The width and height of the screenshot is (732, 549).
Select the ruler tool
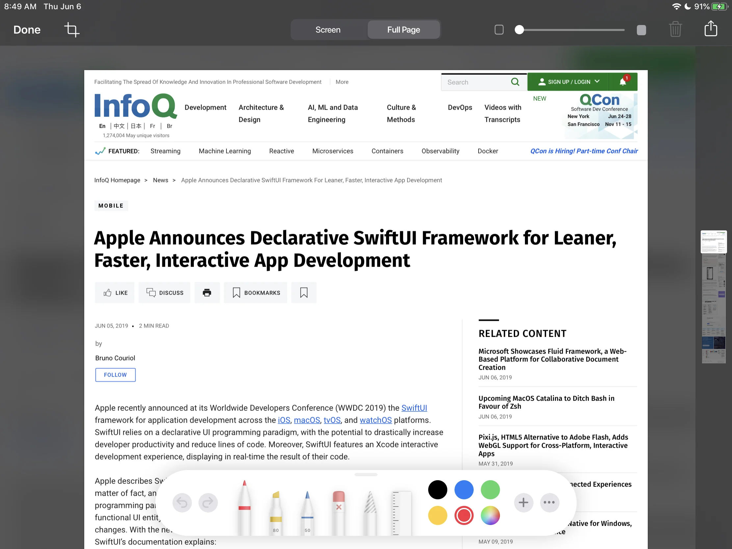[x=402, y=513]
